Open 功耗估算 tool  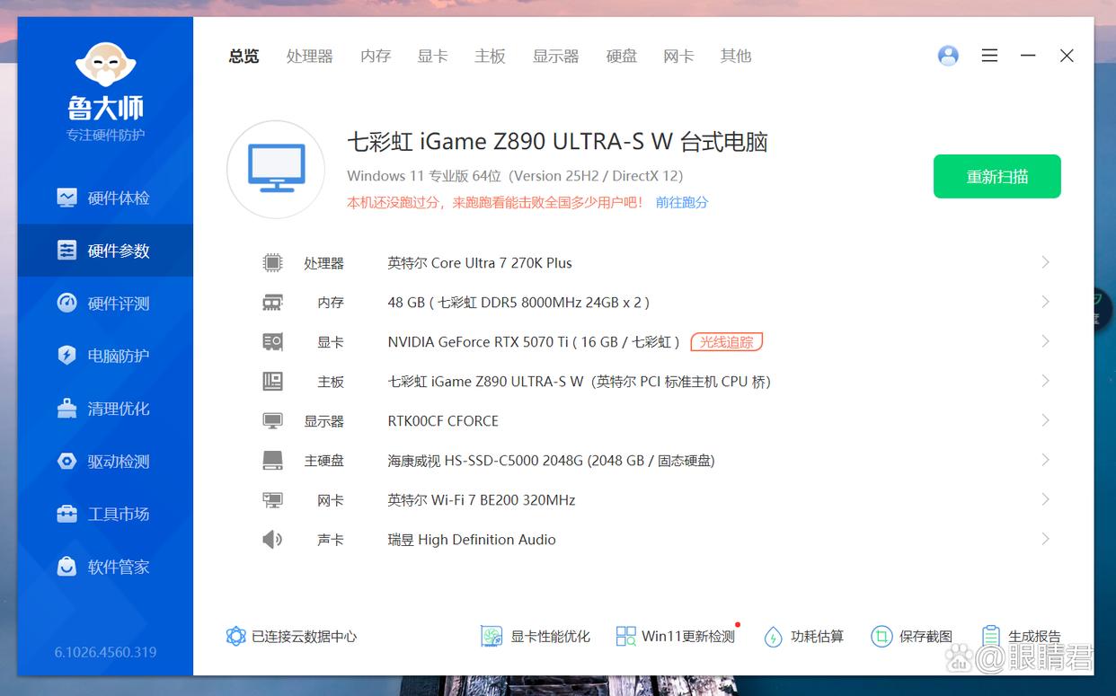click(x=804, y=637)
